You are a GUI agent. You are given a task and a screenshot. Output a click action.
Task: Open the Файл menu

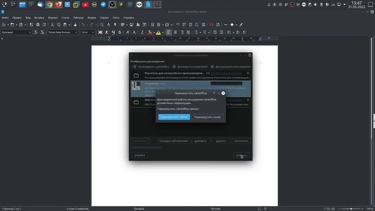coord(5,18)
